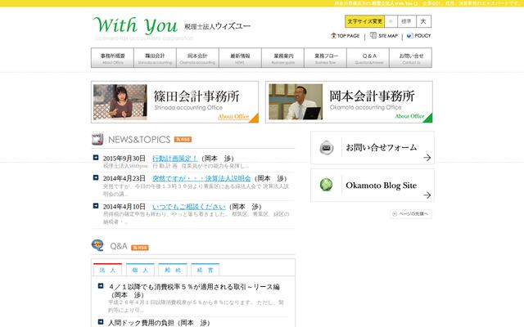524x327 pixels.
Task: Open 事務所概要 About Office menu
Action: (113, 58)
